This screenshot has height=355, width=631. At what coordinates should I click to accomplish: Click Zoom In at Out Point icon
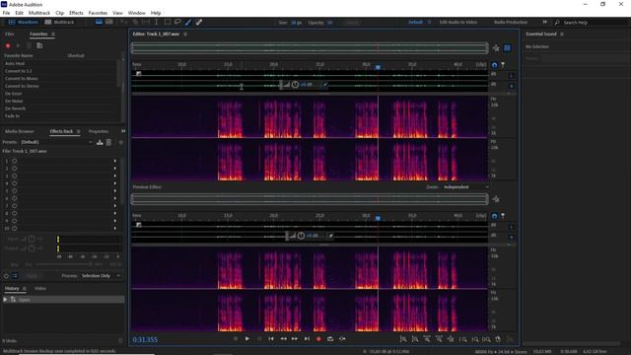(x=475, y=339)
